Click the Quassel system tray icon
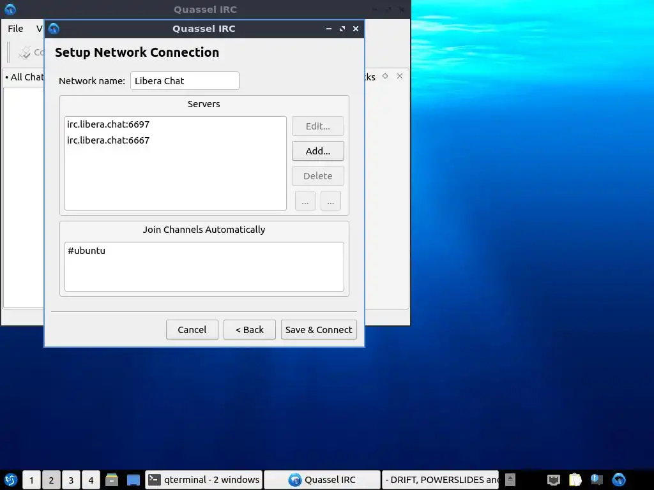654x490 pixels. pyautogui.click(x=618, y=480)
